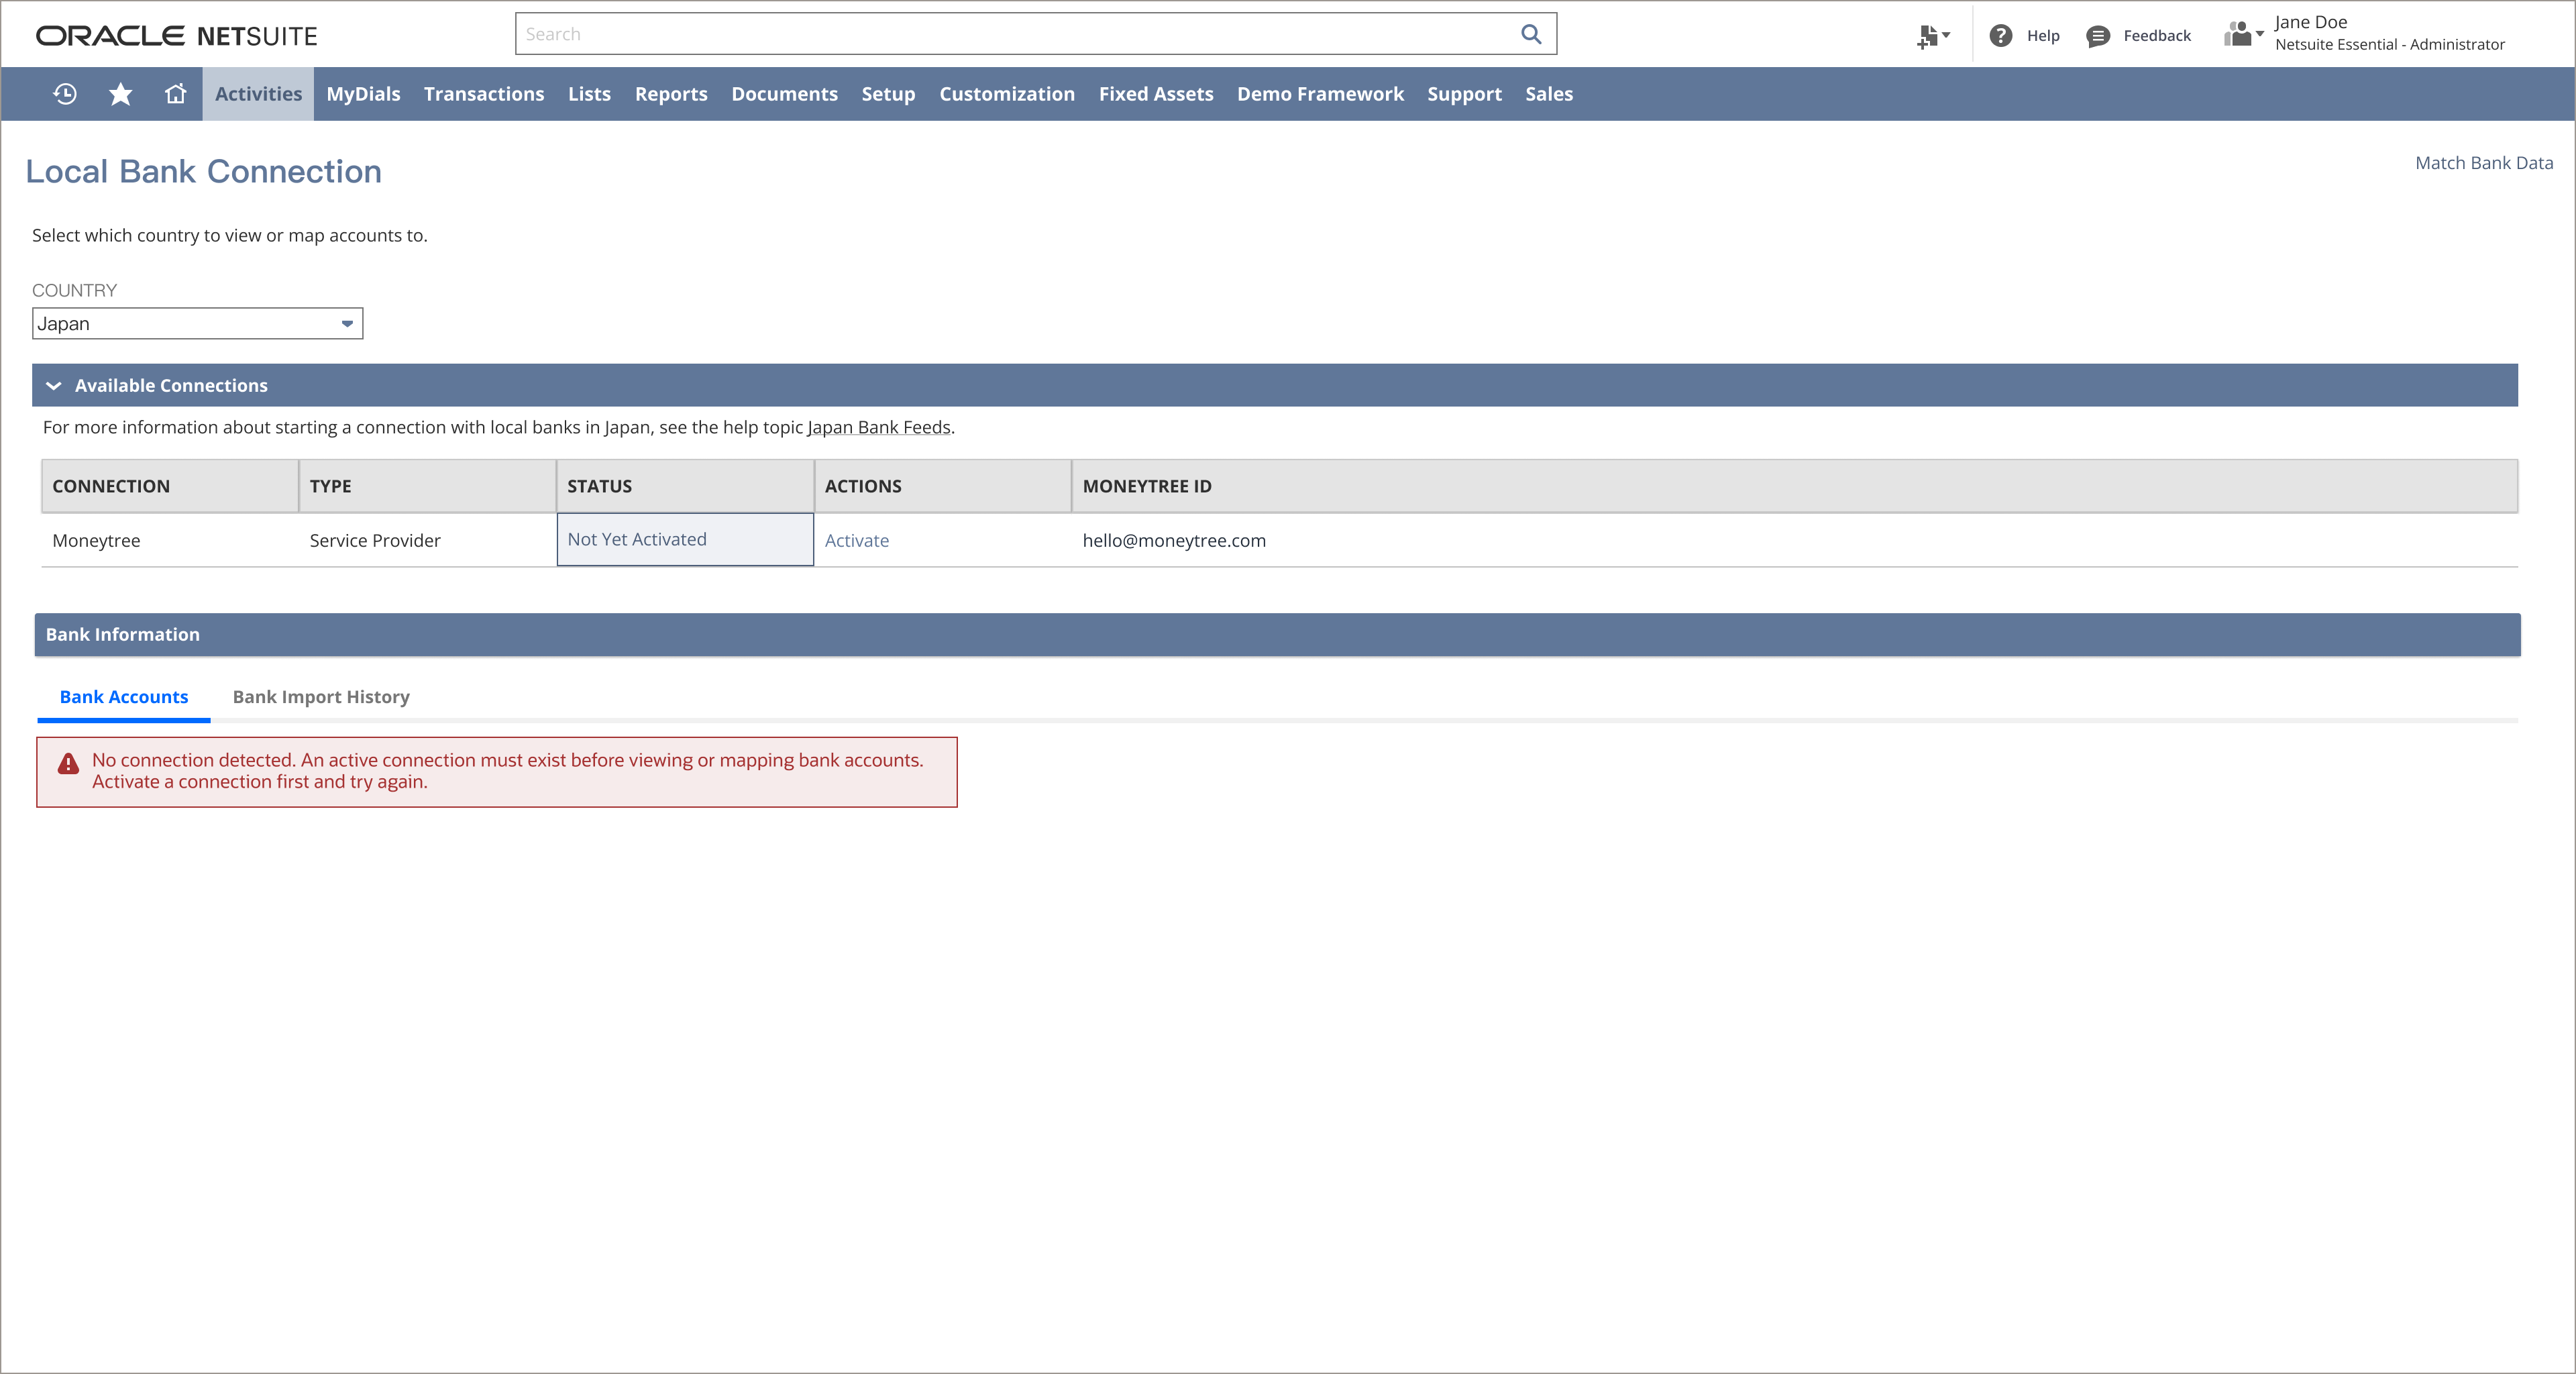
Task: Open the Recent Records clock icon
Action: (65, 94)
